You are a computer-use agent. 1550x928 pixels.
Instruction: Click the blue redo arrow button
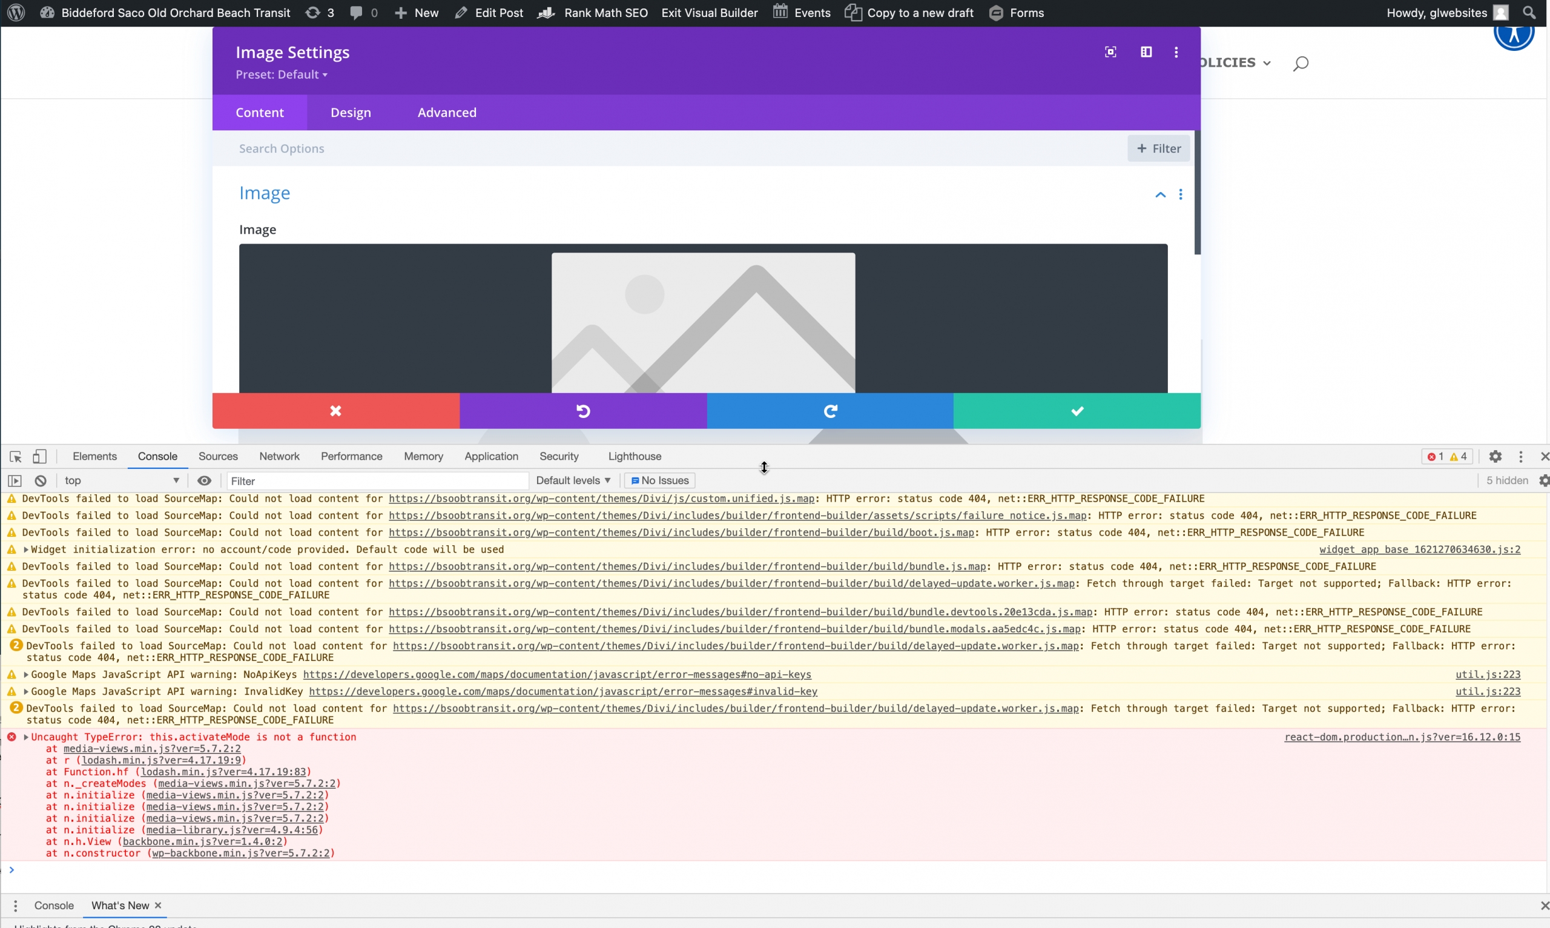[829, 411]
